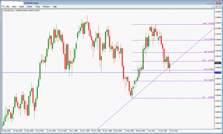Click the Fibonacci 78.6 level label
Viewport: 223px width, 134px height.
pyautogui.click(x=209, y=80)
